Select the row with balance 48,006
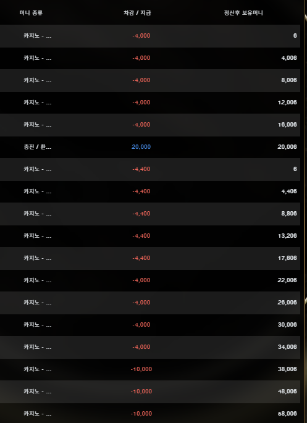The height and width of the screenshot is (423, 307). point(150,392)
